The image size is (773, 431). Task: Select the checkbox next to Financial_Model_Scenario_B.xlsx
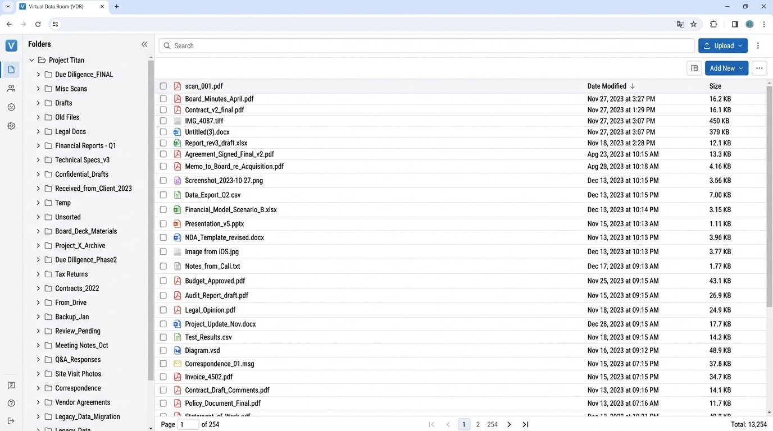point(163,209)
